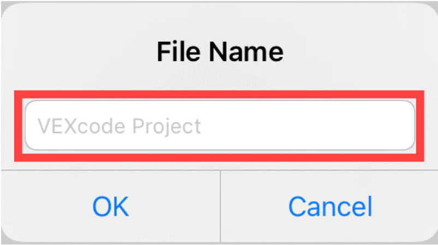Click the File Name dialog title
Viewport: 438px width, 245px height.
[220, 52]
